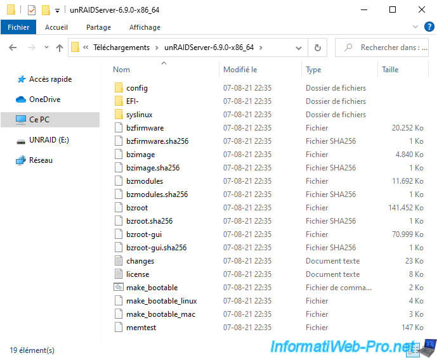Select the OneDrive cloud icon in the sidebar
Screen dimensions: 437x358
coord(20,99)
